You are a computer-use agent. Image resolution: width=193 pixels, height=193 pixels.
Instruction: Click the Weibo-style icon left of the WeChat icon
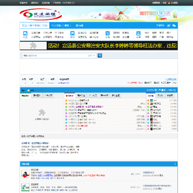[168, 26]
